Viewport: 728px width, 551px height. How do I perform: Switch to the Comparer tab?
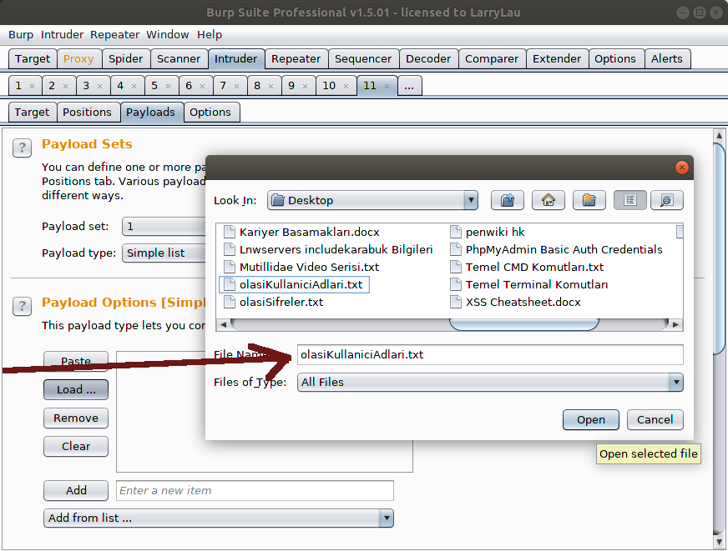click(x=492, y=59)
